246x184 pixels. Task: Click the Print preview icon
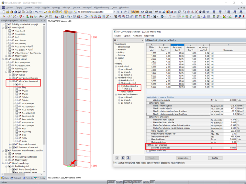(x=31, y=12)
